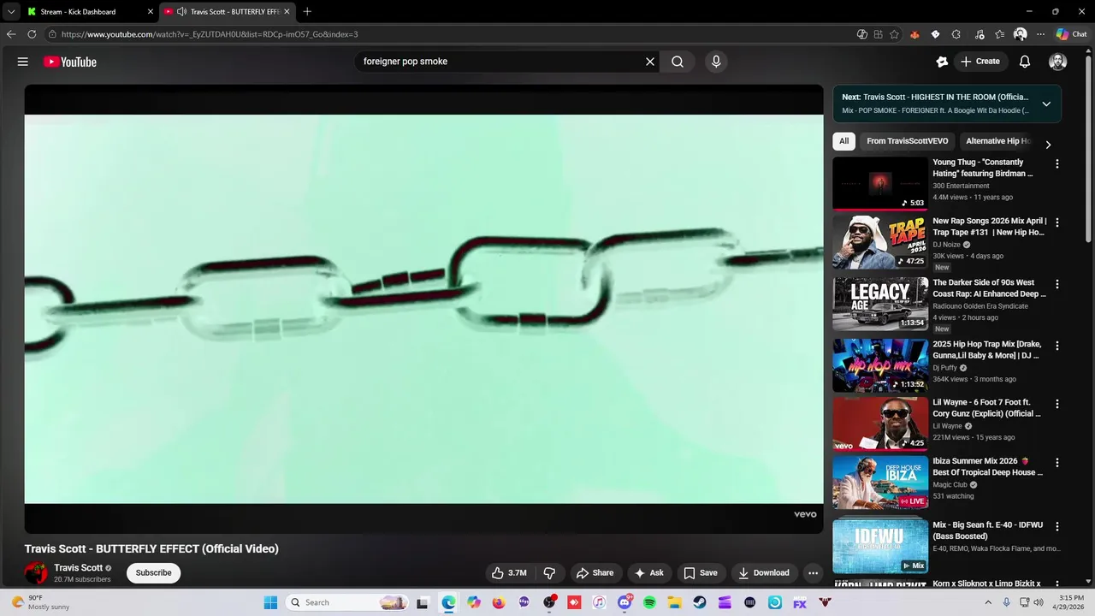Image resolution: width=1095 pixels, height=616 pixels.
Task: Open the Windows Start menu
Action: pos(270,602)
